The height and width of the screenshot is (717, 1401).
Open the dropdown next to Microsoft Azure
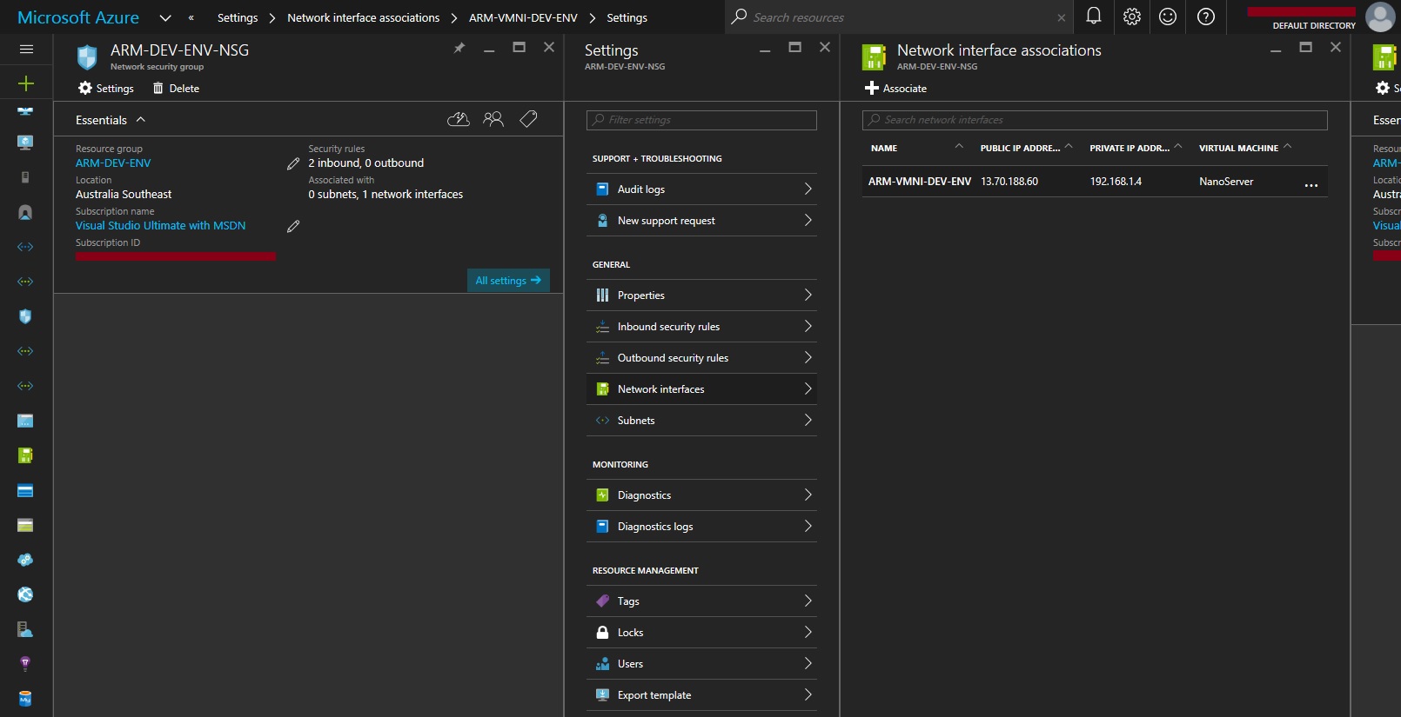165,17
